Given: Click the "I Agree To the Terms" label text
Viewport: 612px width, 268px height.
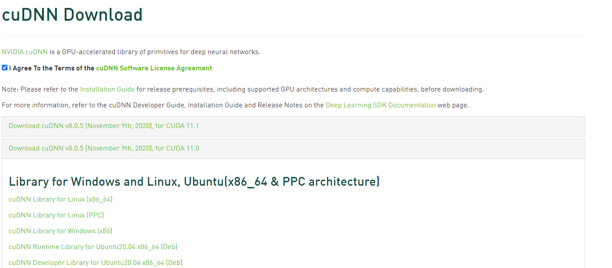Looking at the screenshot, I should coord(51,68).
